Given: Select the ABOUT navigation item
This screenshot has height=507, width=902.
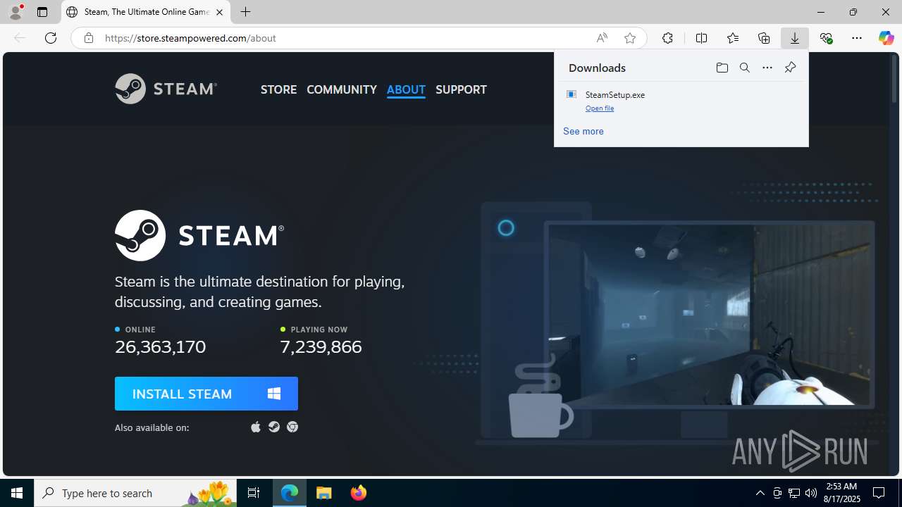Looking at the screenshot, I should pyautogui.click(x=406, y=89).
